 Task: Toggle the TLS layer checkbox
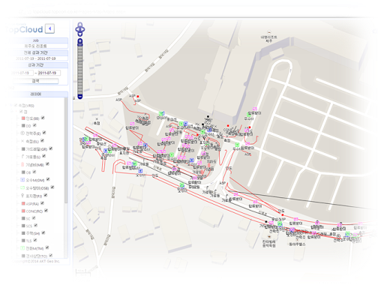pyautogui.click(x=35, y=240)
